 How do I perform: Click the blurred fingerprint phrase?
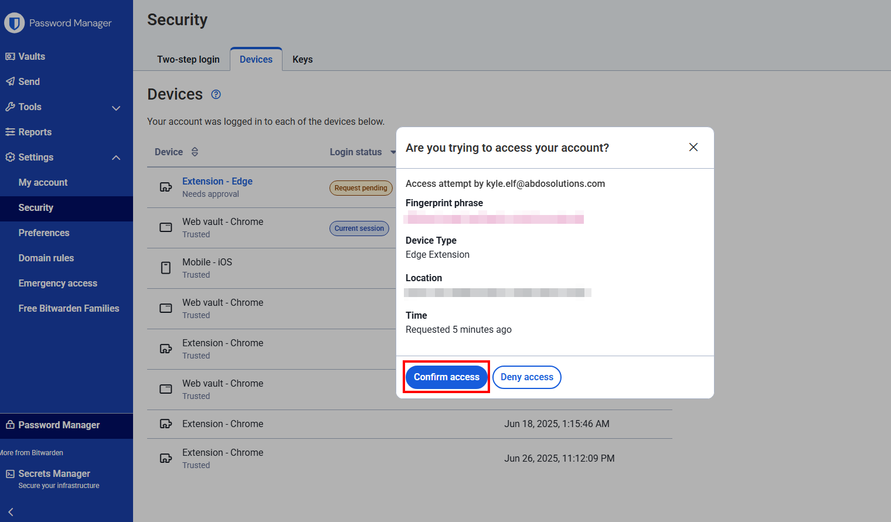tap(494, 217)
